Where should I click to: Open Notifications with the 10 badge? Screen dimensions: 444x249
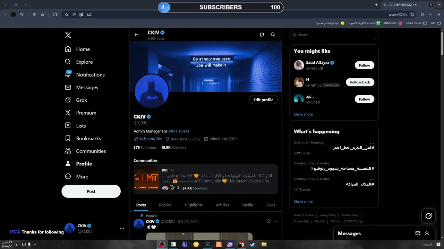click(x=85, y=75)
